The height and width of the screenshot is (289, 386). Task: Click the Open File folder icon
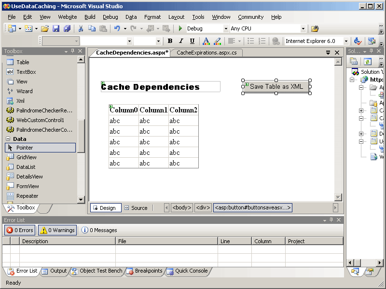(x=45, y=29)
